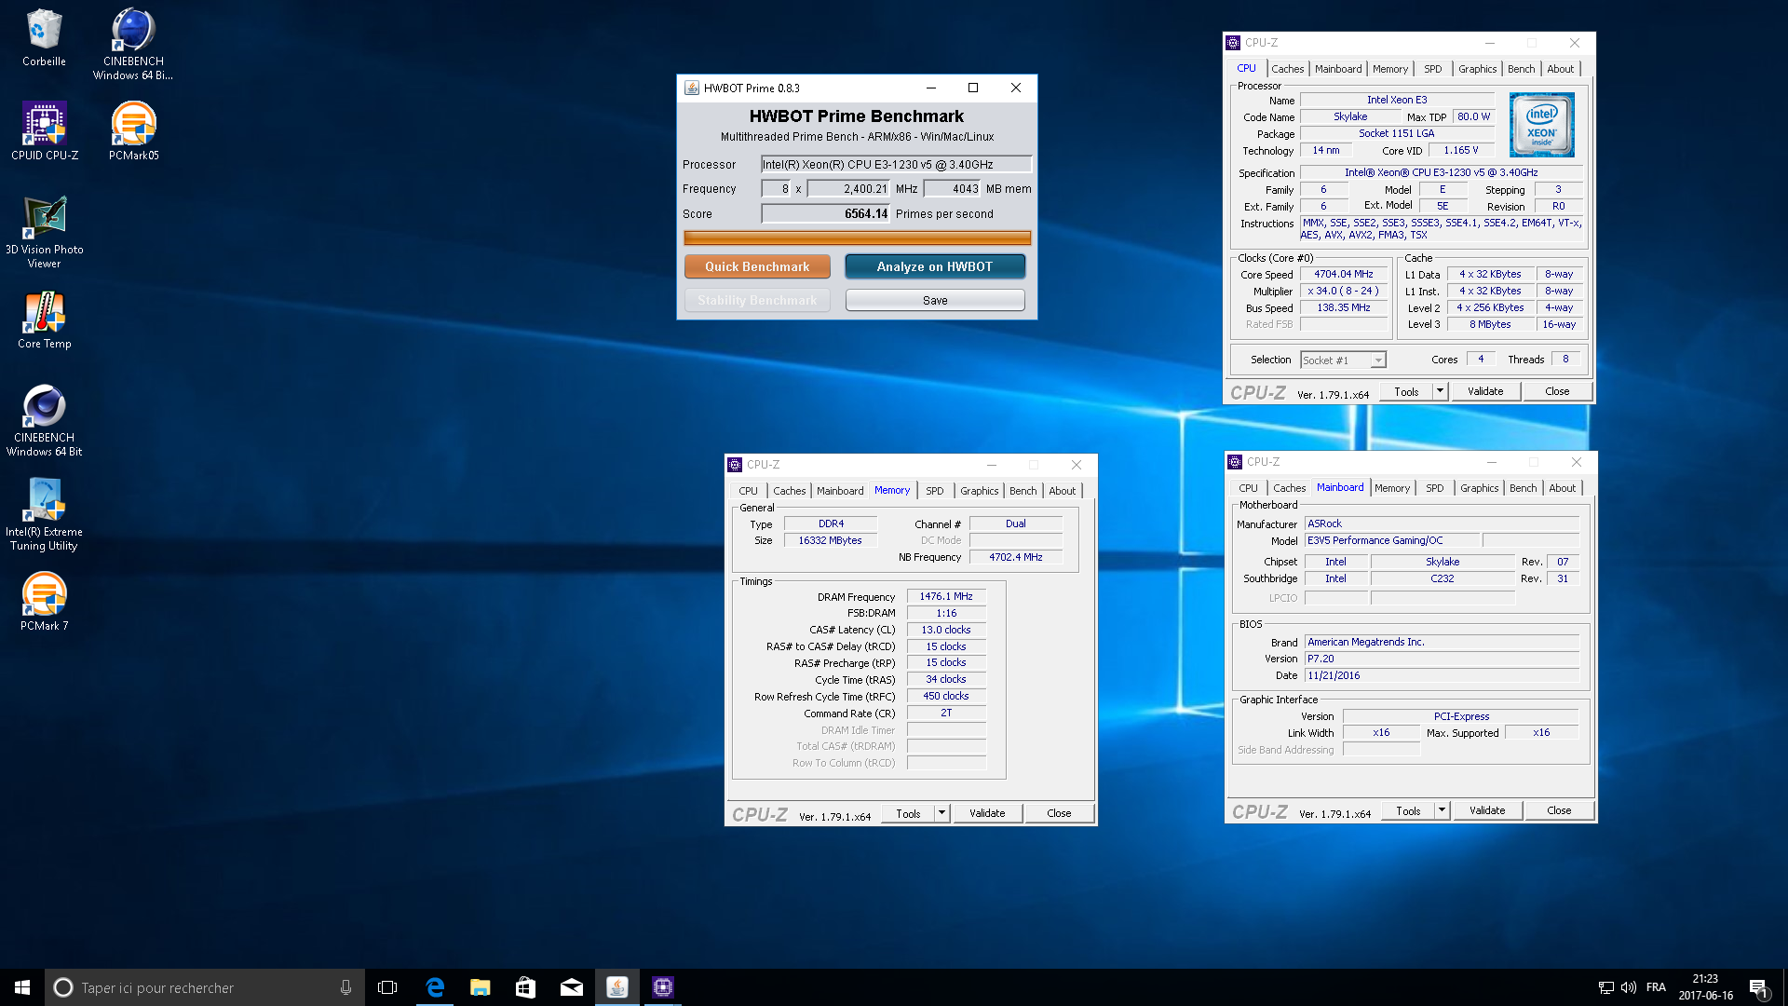This screenshot has height=1006, width=1788.
Task: Click the Score value field 6564.14
Action: [825, 213]
